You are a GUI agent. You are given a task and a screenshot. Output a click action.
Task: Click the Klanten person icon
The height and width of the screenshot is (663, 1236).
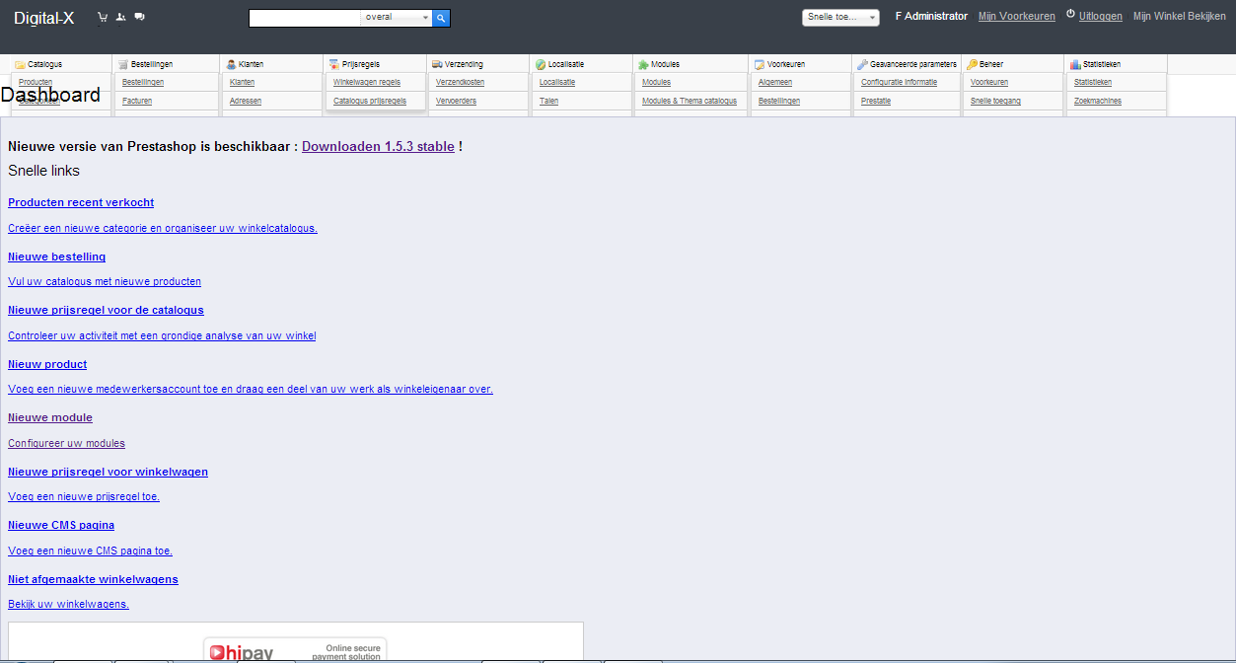click(x=231, y=64)
